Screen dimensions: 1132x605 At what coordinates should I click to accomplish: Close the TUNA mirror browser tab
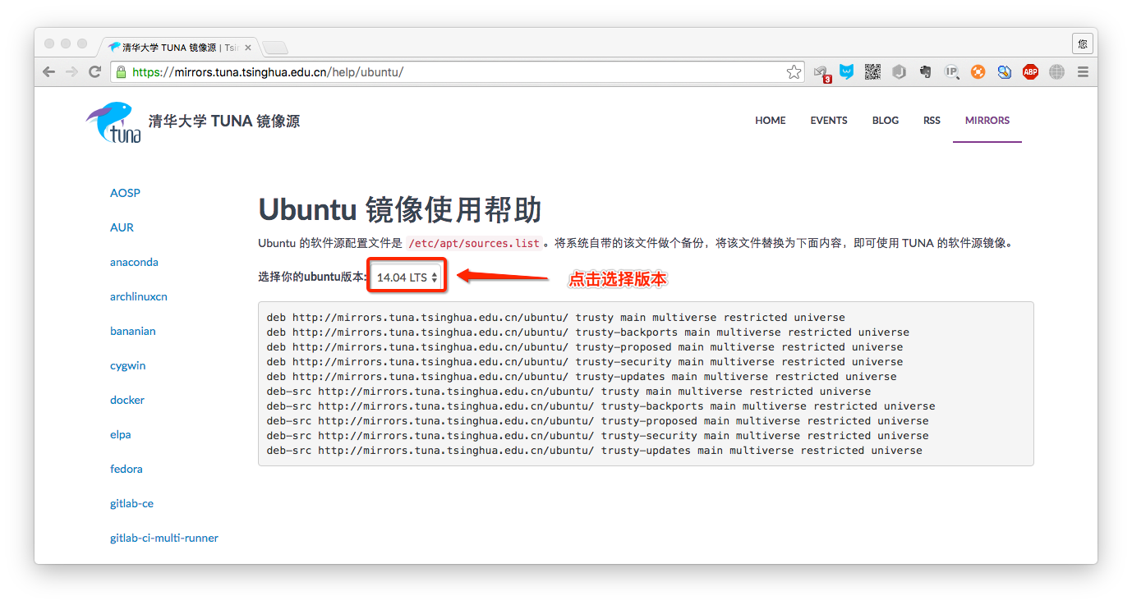point(248,48)
